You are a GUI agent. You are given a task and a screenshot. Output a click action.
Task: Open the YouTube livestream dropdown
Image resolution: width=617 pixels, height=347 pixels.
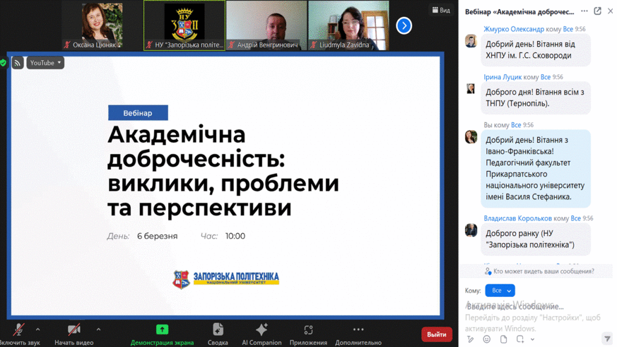tap(45, 63)
